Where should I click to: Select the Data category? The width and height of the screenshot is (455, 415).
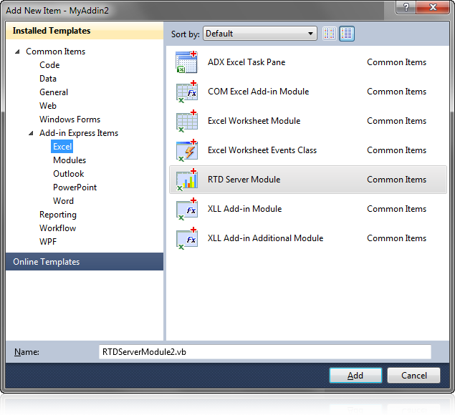tap(48, 79)
